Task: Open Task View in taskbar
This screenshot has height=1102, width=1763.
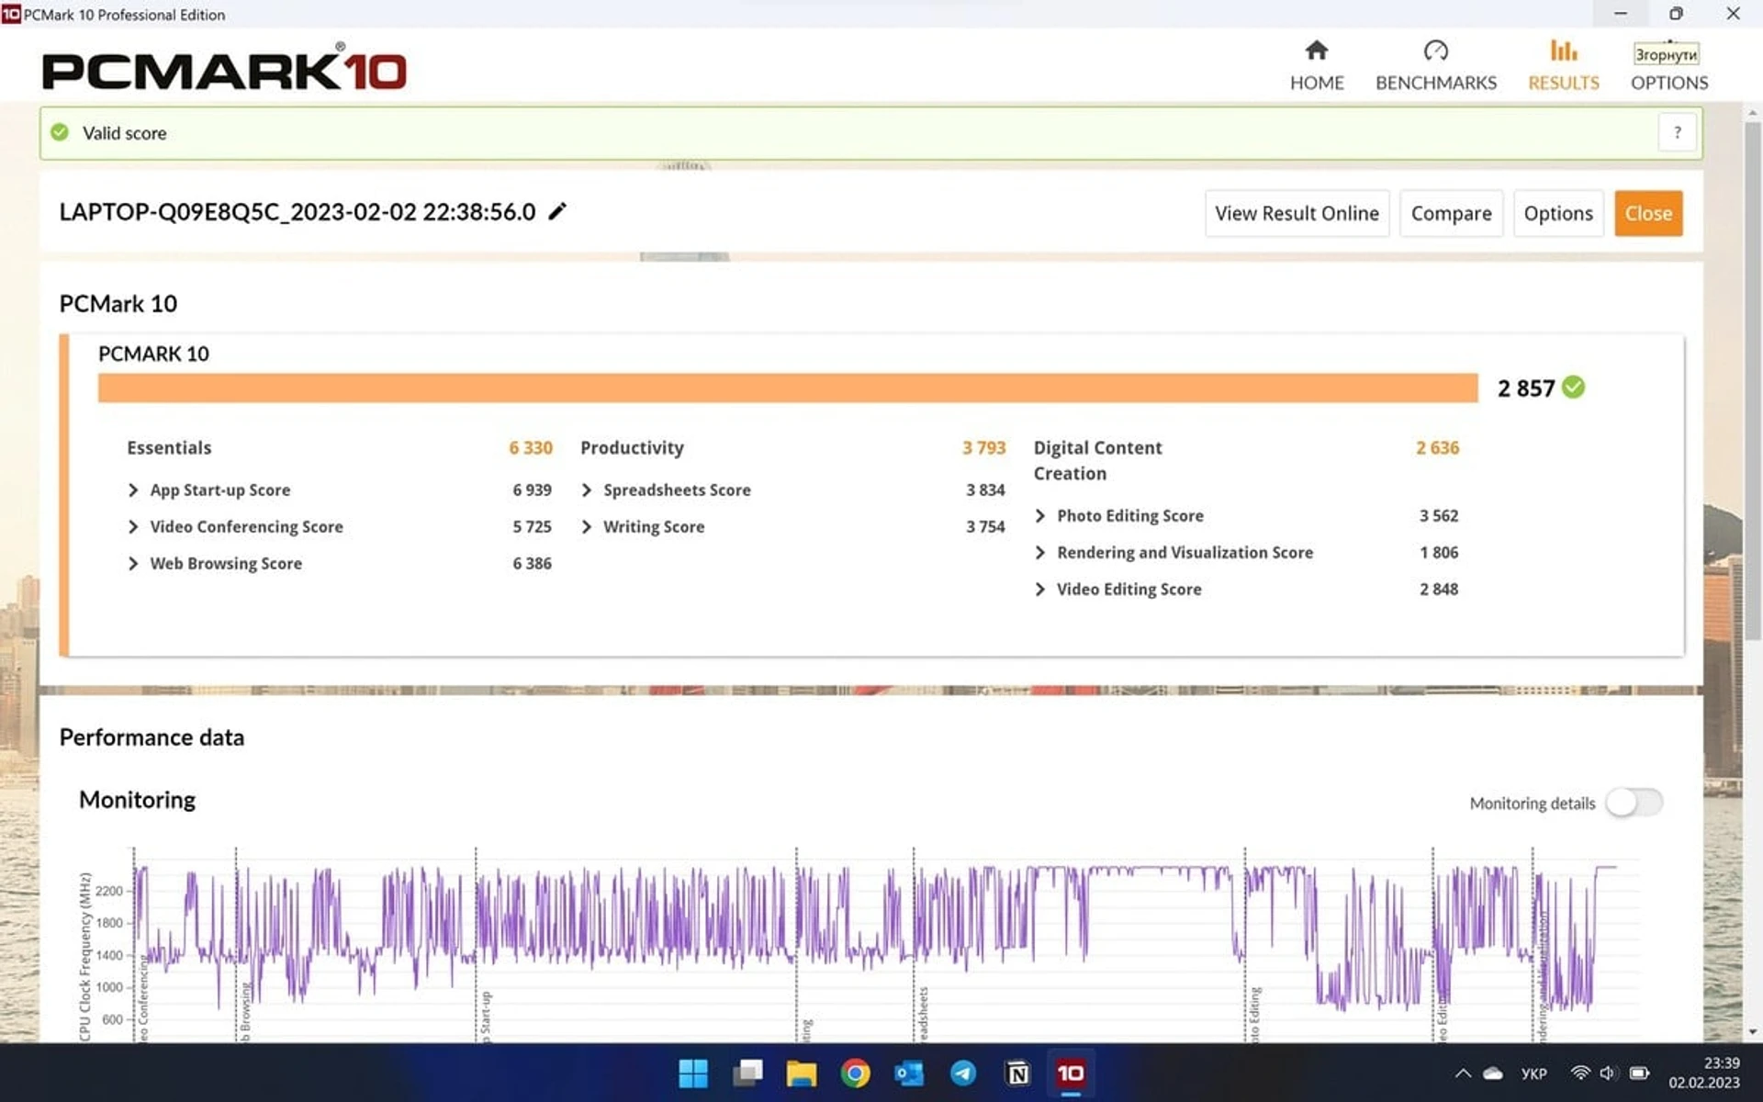Action: pyautogui.click(x=747, y=1073)
